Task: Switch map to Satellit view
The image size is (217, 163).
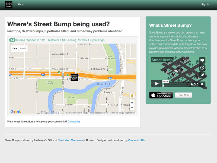Action: (23, 49)
